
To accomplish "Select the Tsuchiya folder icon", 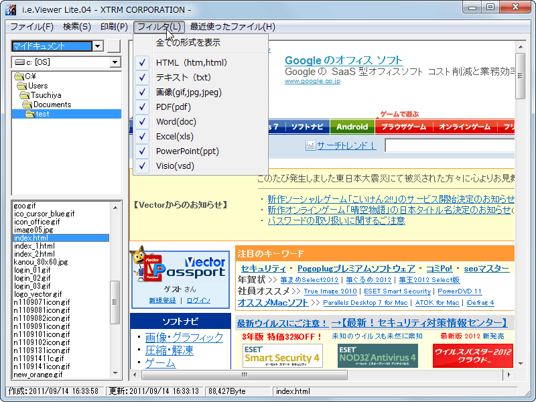I will (x=25, y=95).
